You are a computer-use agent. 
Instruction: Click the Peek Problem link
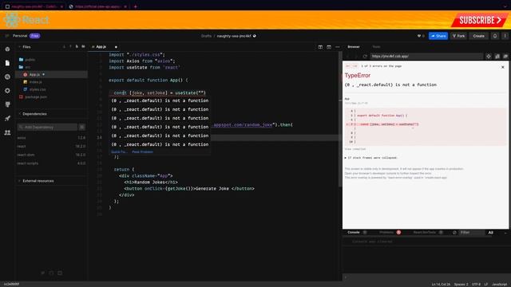pos(142,152)
